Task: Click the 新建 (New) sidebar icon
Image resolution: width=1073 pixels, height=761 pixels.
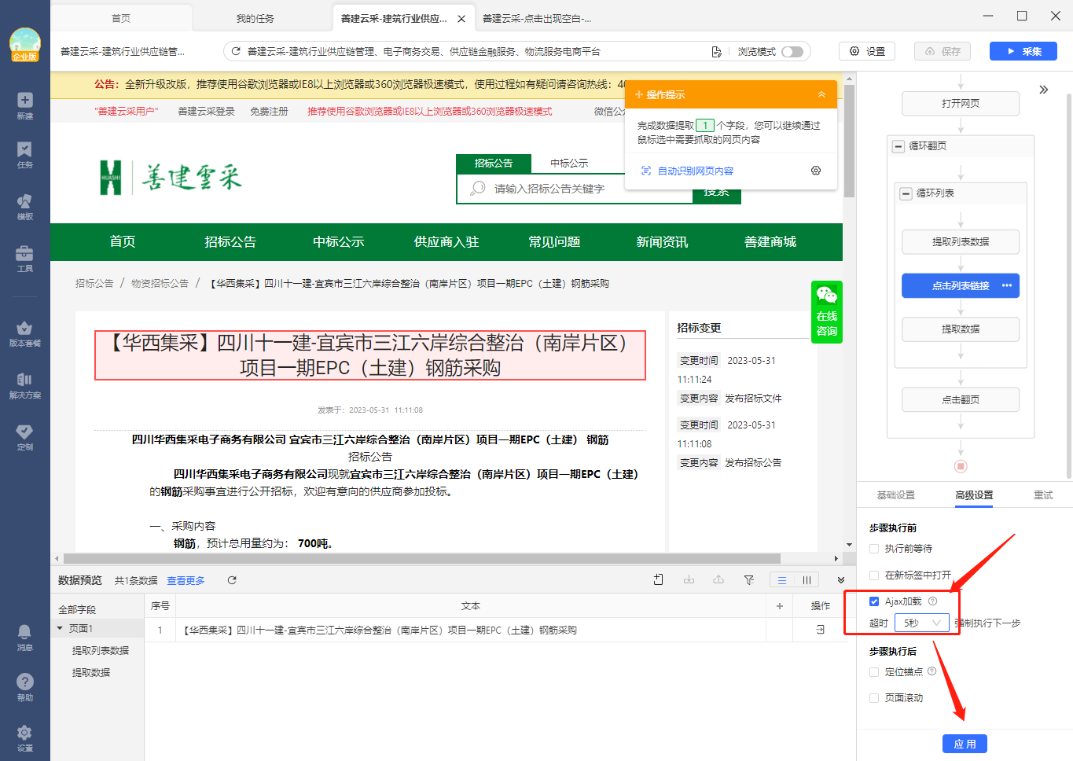Action: (25, 105)
